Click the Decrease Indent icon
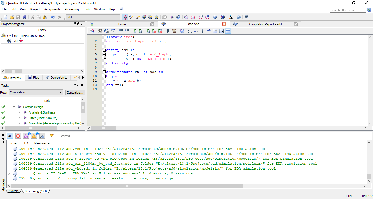Screen dimensions: 373x199 pos(127,31)
